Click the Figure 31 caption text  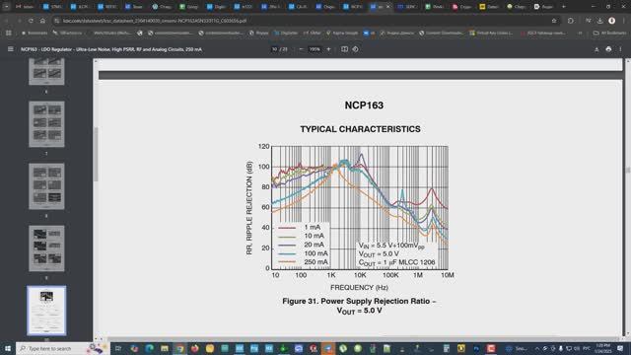coord(359,306)
